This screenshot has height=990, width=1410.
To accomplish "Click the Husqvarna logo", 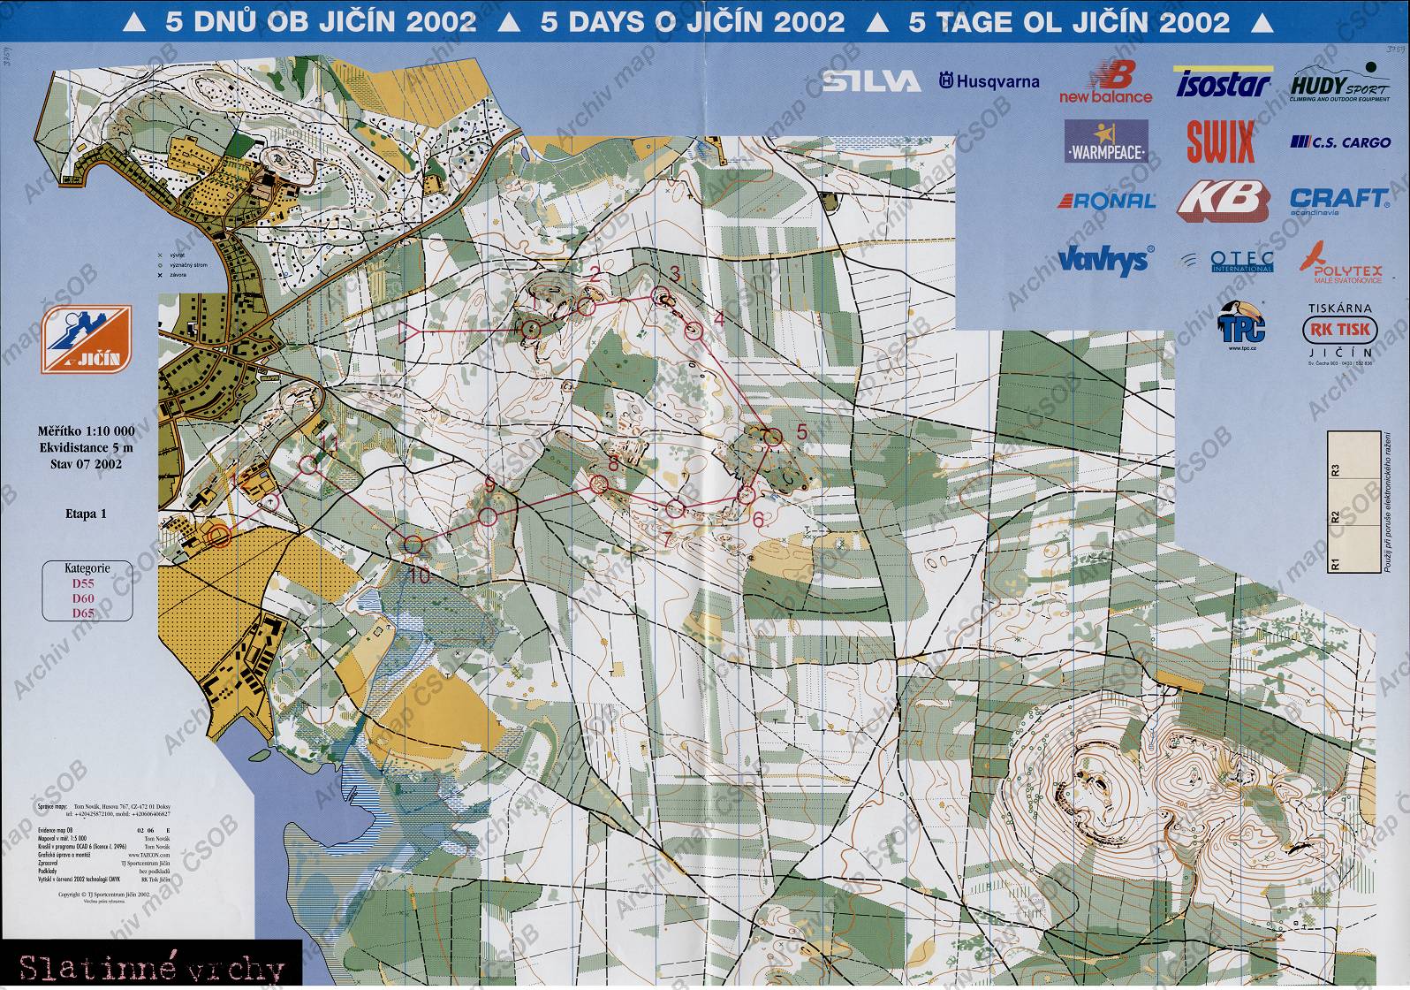I will click(x=989, y=82).
